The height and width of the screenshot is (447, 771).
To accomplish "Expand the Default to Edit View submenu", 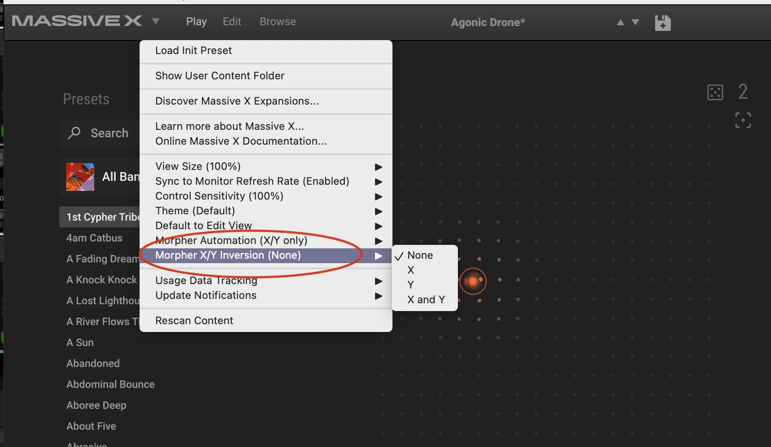I will tap(266, 226).
